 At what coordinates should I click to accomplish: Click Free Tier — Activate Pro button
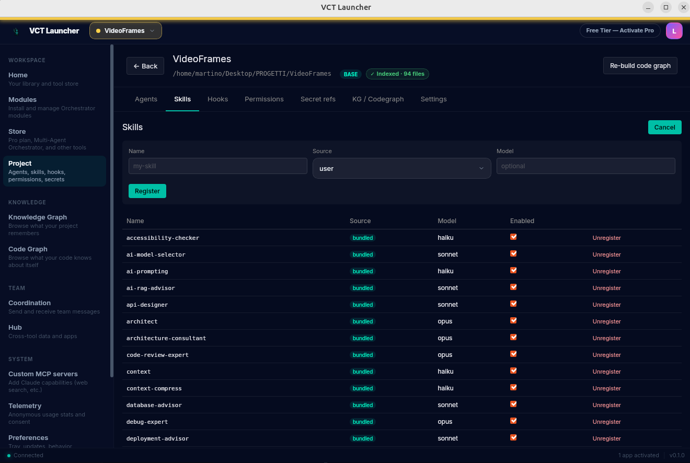(x=620, y=30)
